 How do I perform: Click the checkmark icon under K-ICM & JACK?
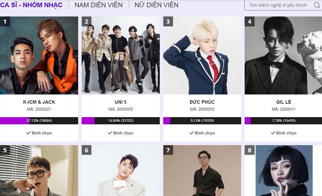[x=28, y=133]
